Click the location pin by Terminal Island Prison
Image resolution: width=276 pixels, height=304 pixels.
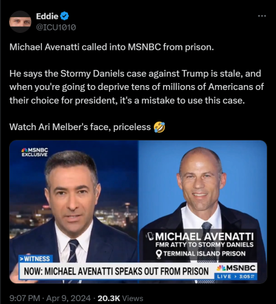159,254
